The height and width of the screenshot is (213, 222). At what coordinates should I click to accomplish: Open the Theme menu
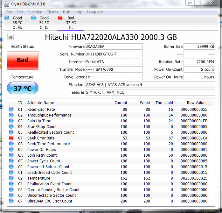[x=53, y=12]
